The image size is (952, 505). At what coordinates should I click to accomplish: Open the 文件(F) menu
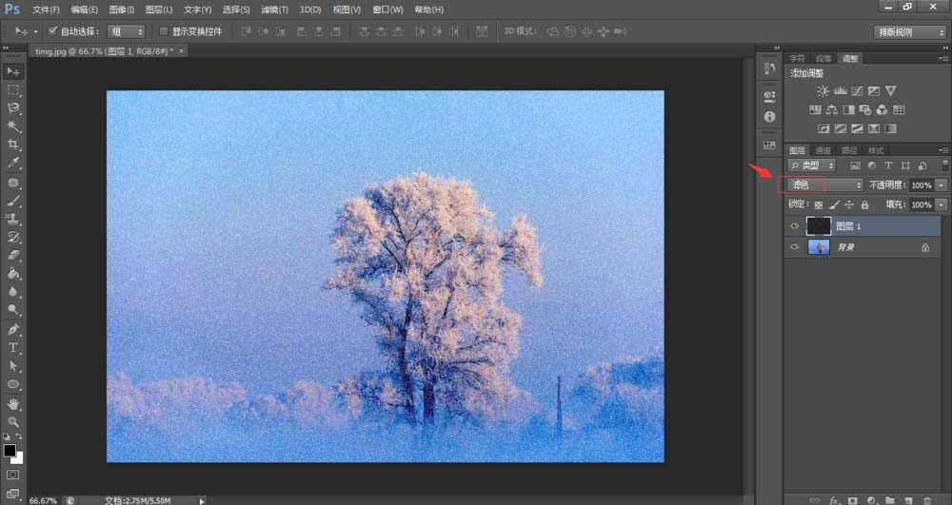point(46,10)
